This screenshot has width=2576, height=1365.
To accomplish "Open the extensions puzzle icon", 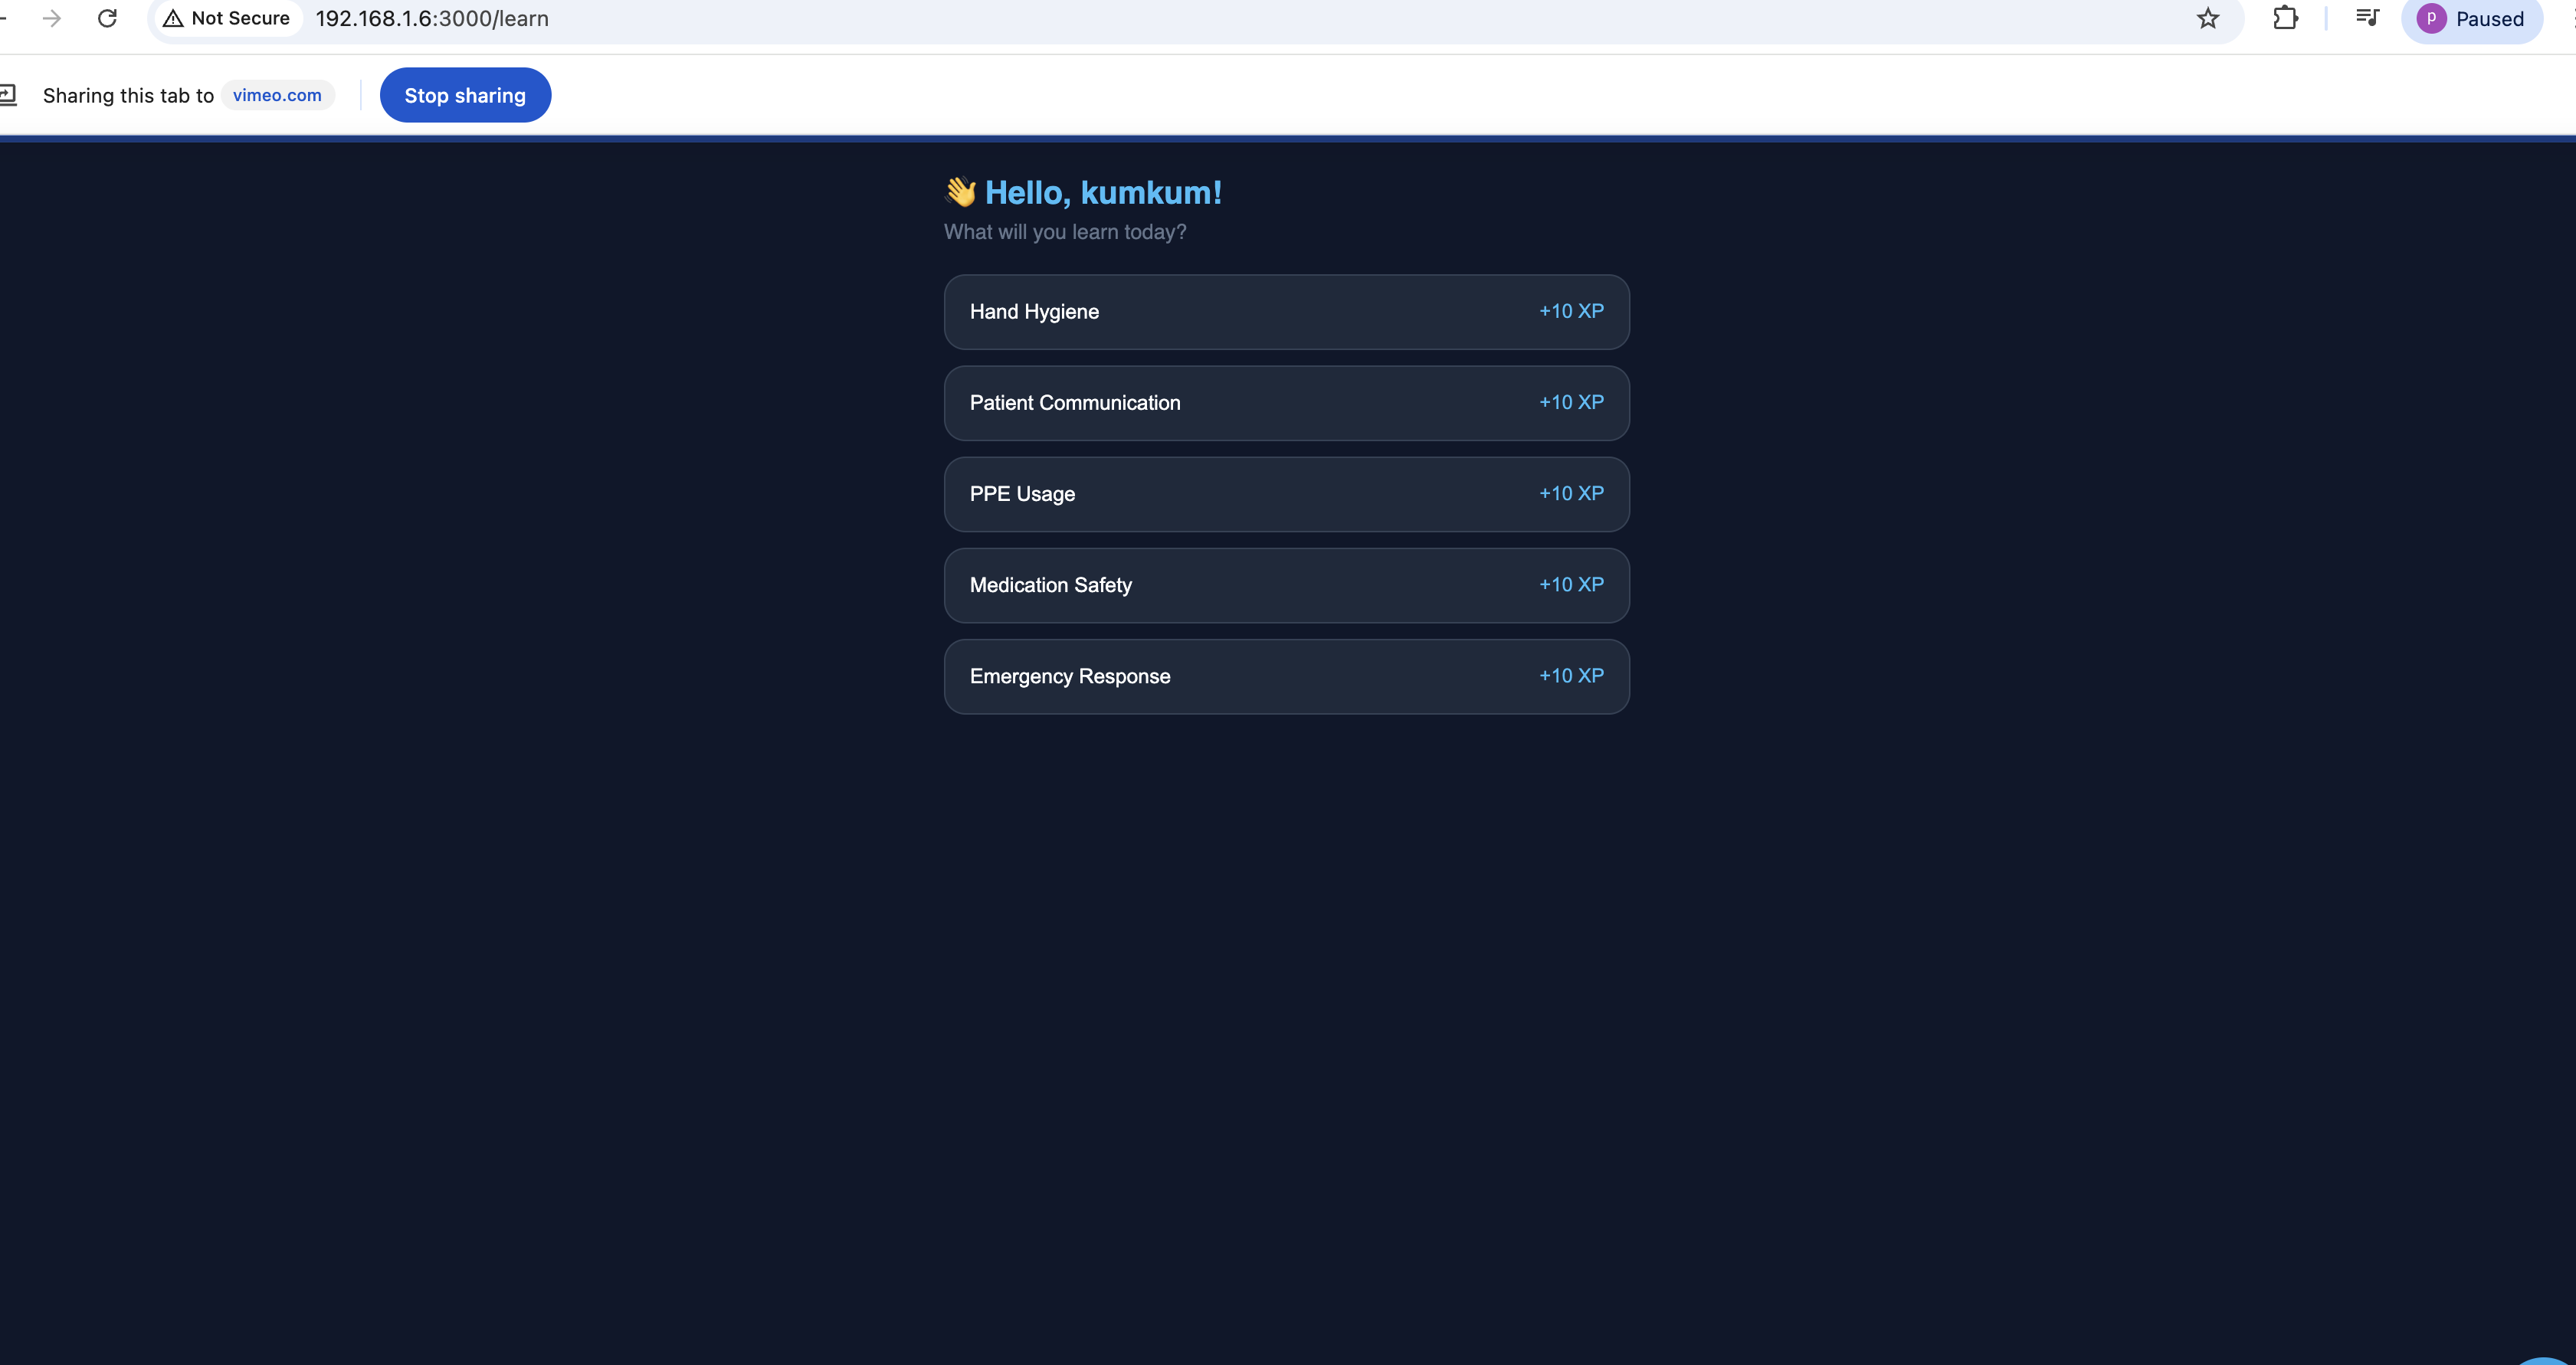I will tap(2285, 18).
